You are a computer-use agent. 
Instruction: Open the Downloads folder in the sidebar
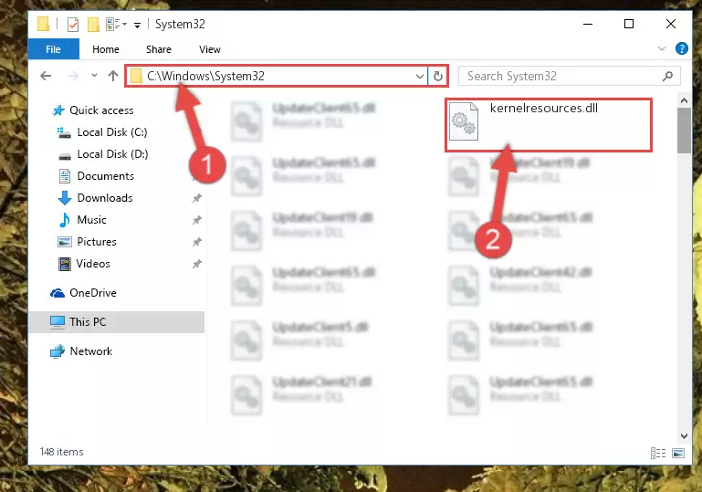pyautogui.click(x=105, y=198)
